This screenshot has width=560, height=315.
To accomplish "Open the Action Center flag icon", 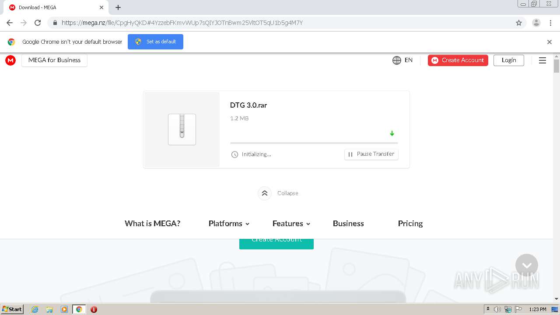I will [518, 309].
